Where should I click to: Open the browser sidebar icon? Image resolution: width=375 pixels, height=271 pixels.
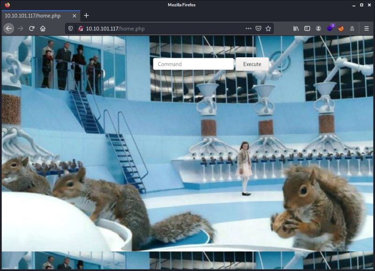[x=307, y=28]
